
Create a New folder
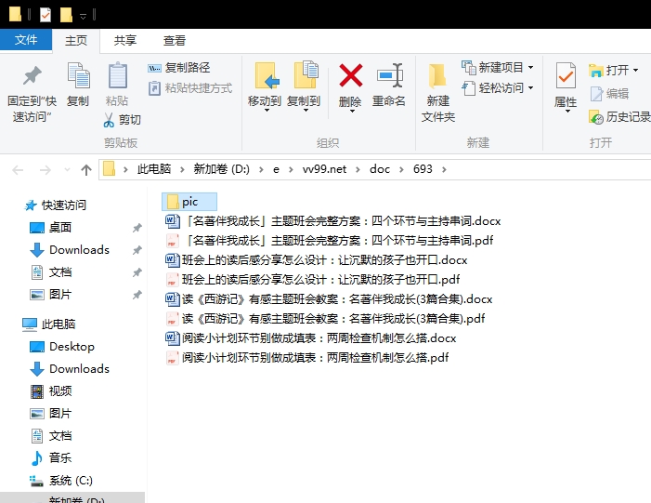pyautogui.click(x=438, y=93)
